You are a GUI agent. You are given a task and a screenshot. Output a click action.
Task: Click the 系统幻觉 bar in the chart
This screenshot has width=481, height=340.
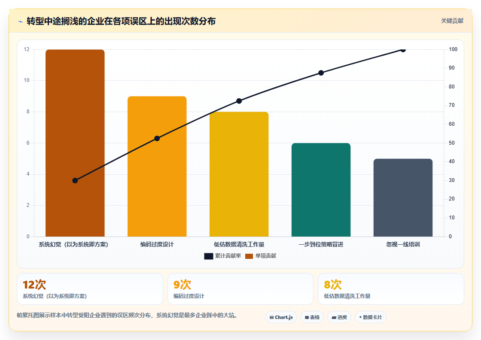(75, 143)
